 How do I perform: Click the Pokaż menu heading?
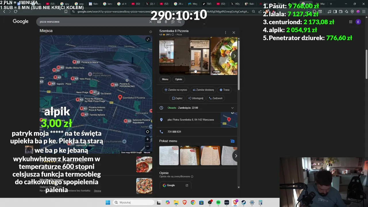[168, 141]
